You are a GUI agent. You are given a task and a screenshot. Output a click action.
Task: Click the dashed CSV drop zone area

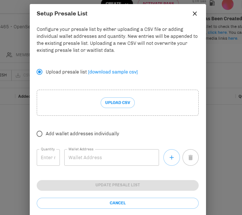(118, 103)
